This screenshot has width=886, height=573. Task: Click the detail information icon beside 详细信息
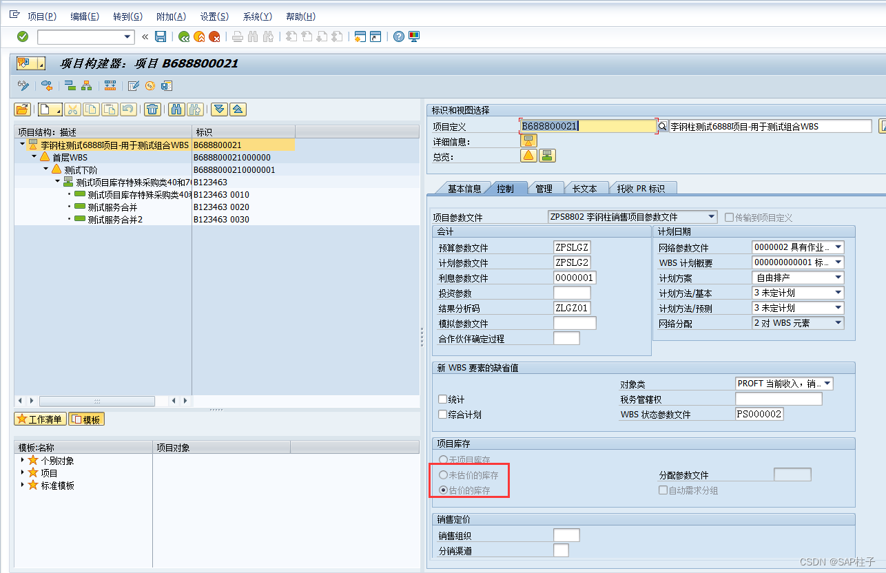click(x=528, y=140)
